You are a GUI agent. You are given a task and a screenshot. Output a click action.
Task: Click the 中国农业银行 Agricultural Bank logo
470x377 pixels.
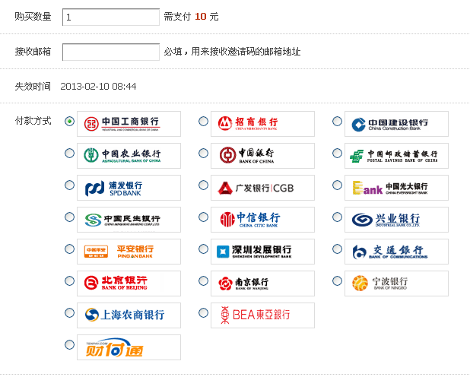pyautogui.click(x=129, y=156)
